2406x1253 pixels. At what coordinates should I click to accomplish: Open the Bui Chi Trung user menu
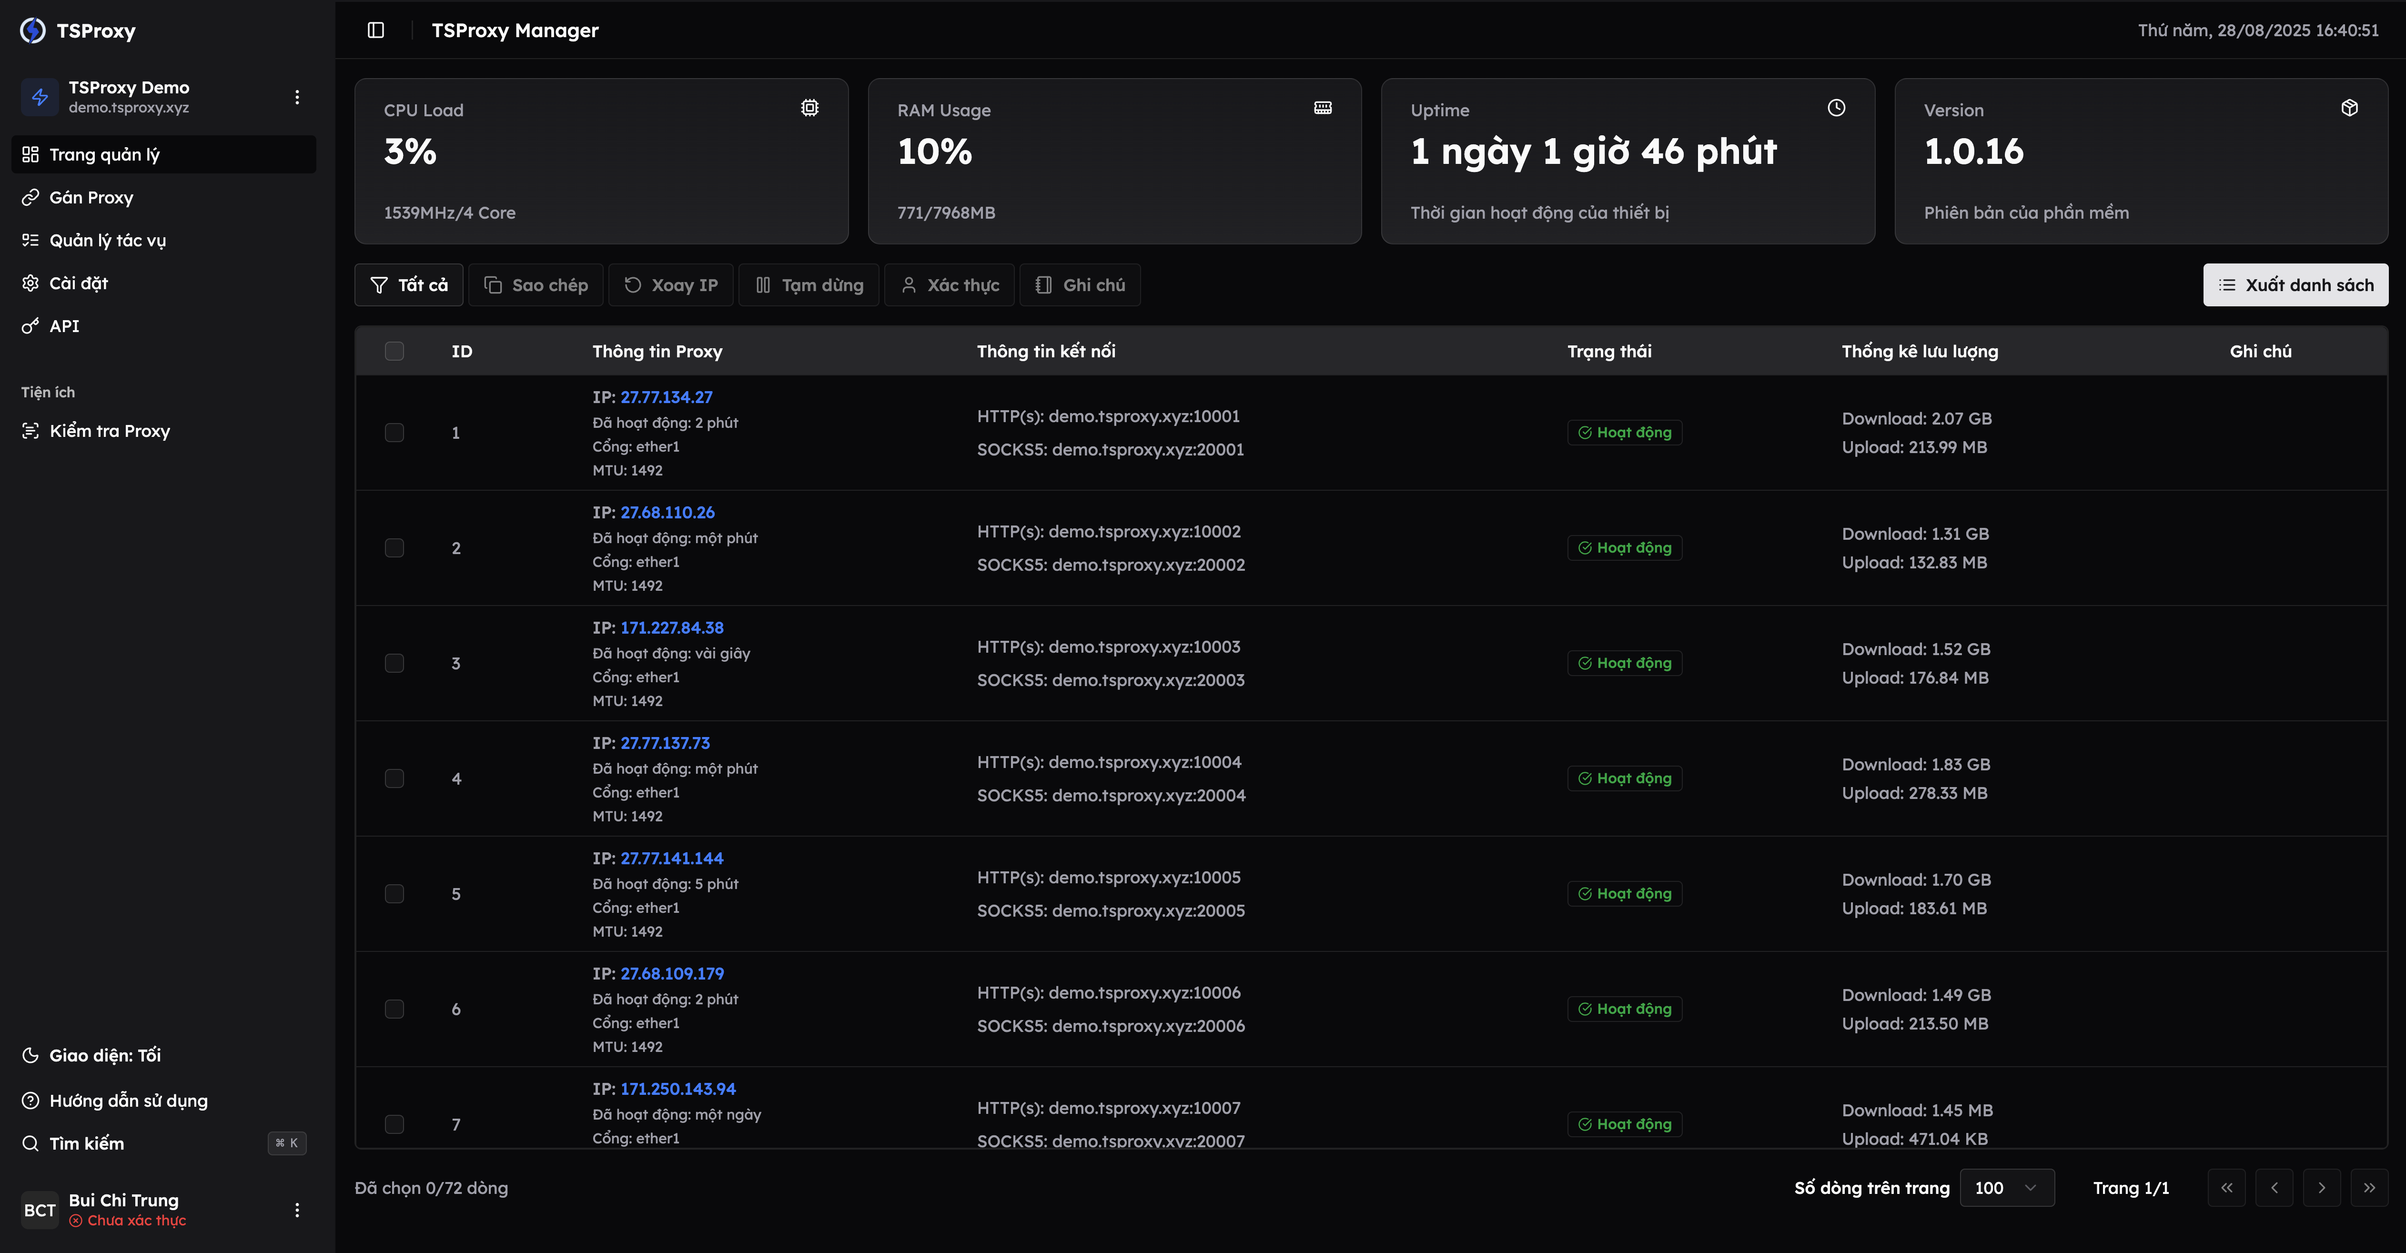coord(297,1210)
